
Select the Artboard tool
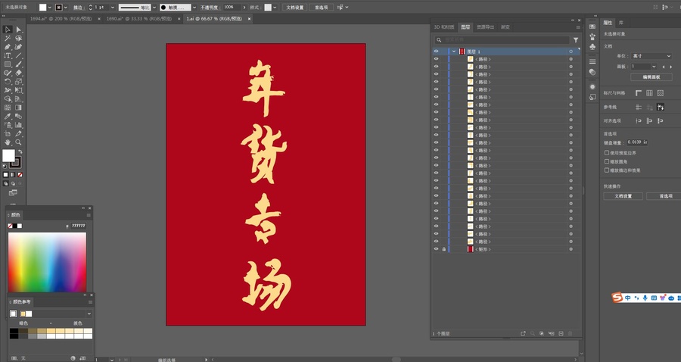pos(8,134)
